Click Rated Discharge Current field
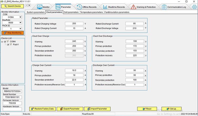Screen dimensions: 198x116 [x=135, y=24]
